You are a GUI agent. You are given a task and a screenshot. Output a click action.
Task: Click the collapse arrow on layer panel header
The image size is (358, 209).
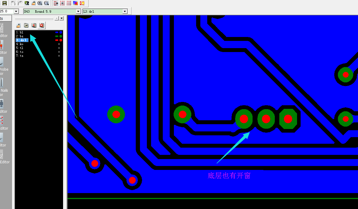pos(56,18)
